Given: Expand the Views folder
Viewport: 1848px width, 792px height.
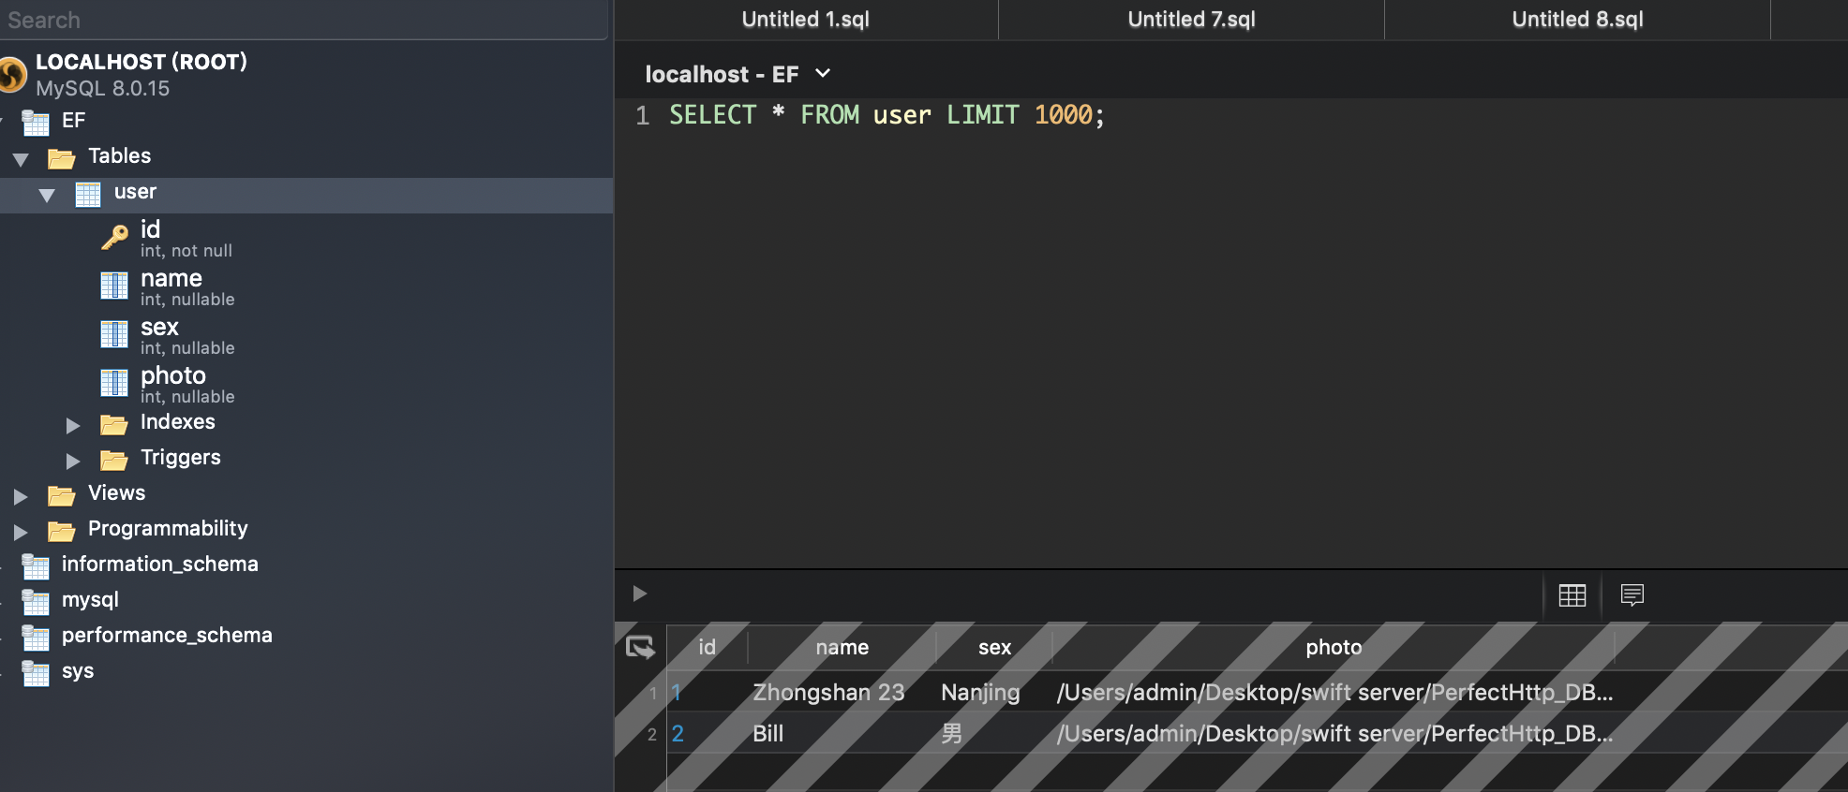Looking at the screenshot, I should tap(21, 496).
